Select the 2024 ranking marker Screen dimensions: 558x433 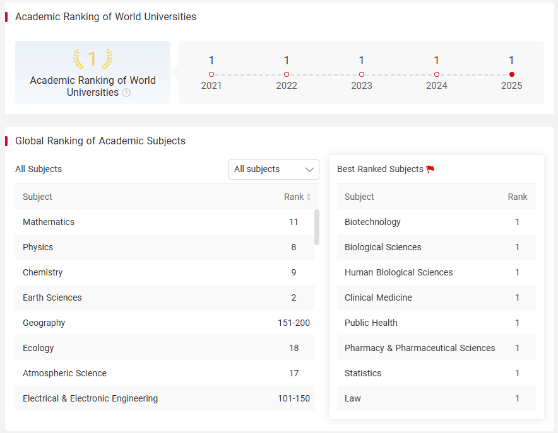tap(437, 74)
